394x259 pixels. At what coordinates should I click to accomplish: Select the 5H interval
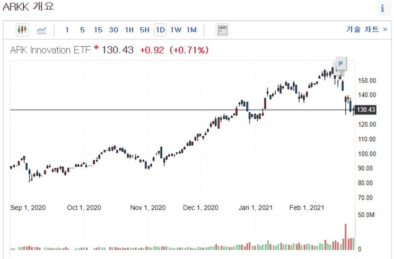(x=144, y=30)
